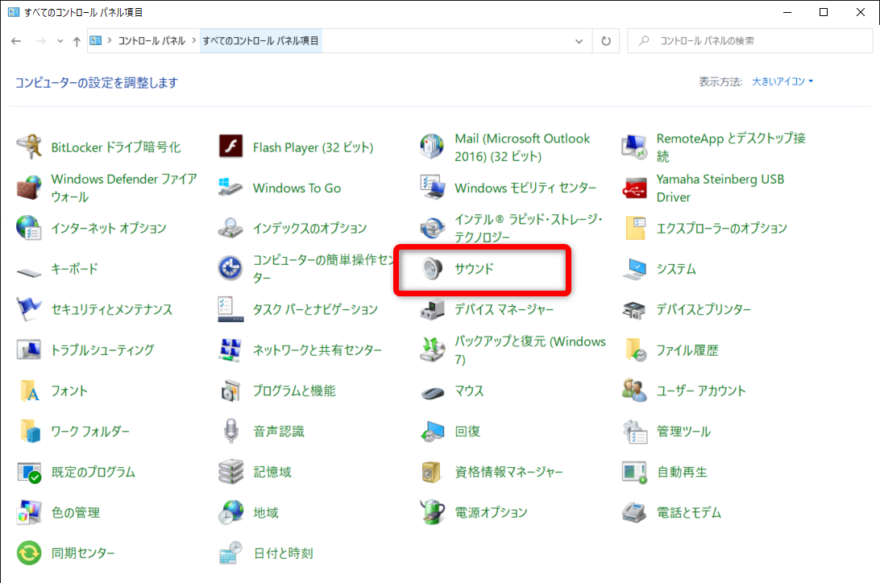Open the ユーザー アカウント icon

634,391
